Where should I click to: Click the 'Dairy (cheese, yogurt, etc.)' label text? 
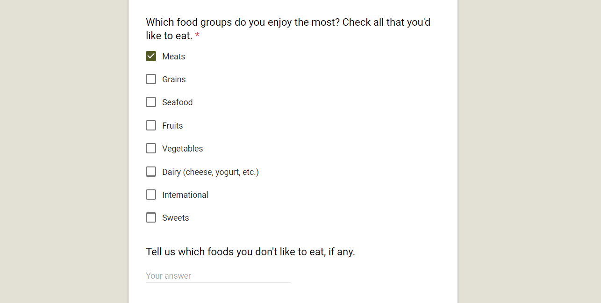coord(210,172)
